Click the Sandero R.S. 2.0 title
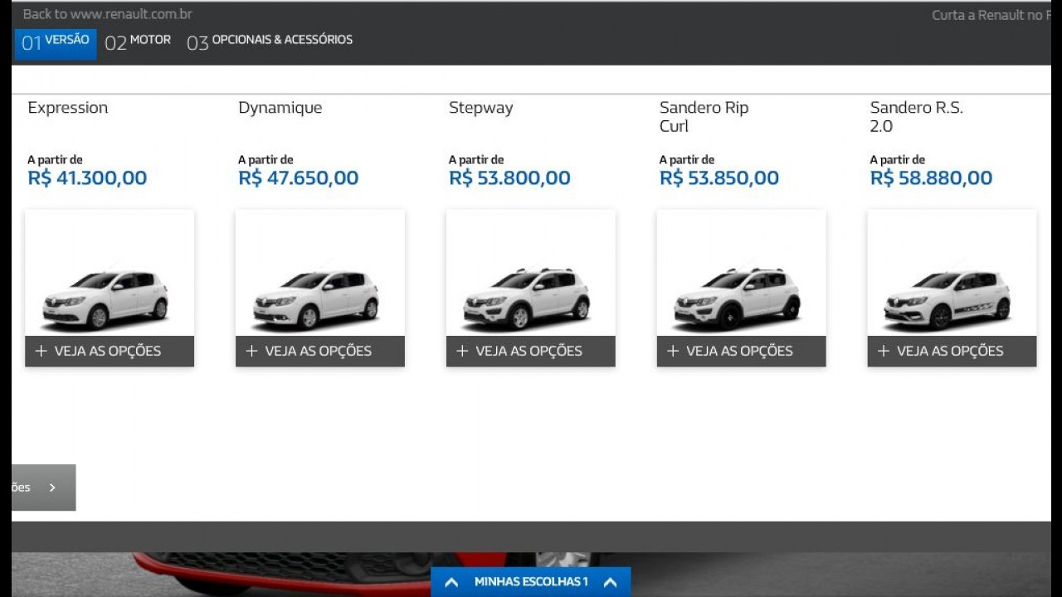 [x=917, y=117]
